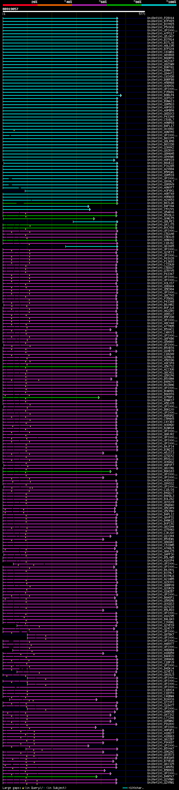
Task: Select the UniRef100_Q8LRM8 label
Action: (161, 141)
